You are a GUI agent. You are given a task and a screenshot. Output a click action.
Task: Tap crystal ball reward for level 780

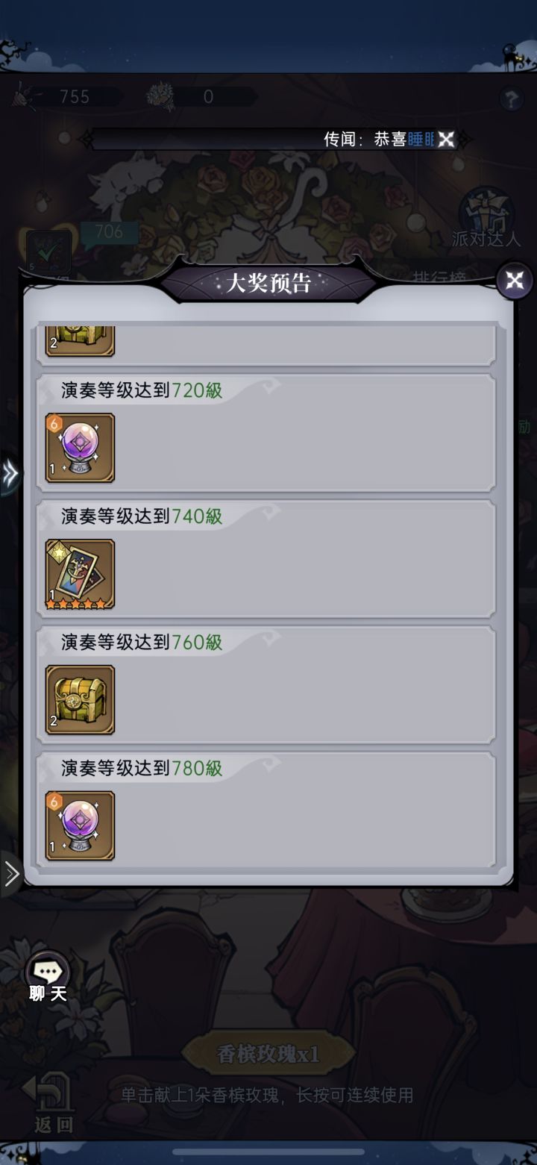pos(80,826)
